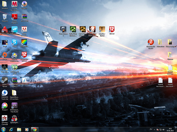
Task: Open Macromedia Flash 8 shortcut
Action: click(150, 42)
